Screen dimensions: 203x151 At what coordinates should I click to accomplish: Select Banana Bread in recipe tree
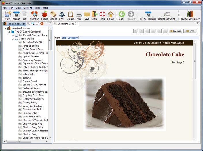[x=30, y=81]
